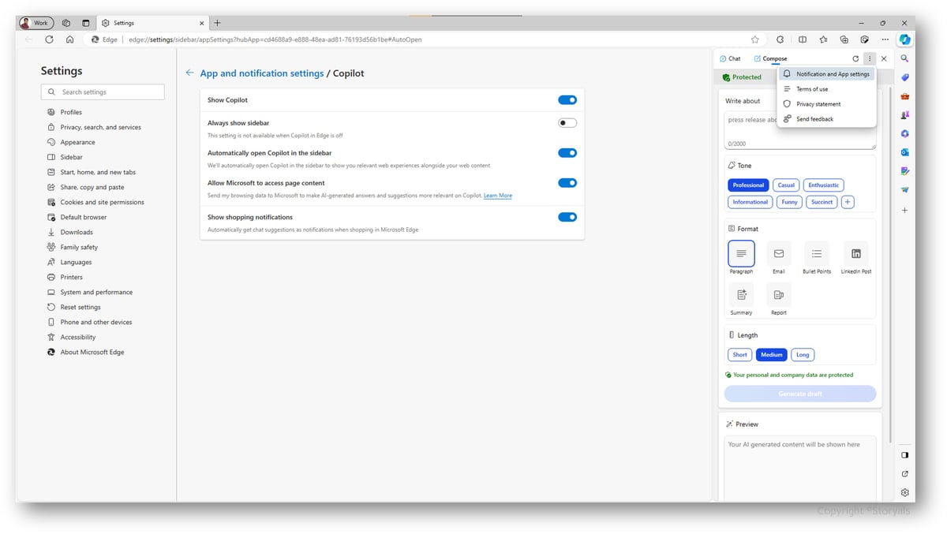Open Search magnifier in the Edge sidebar

(x=904, y=58)
